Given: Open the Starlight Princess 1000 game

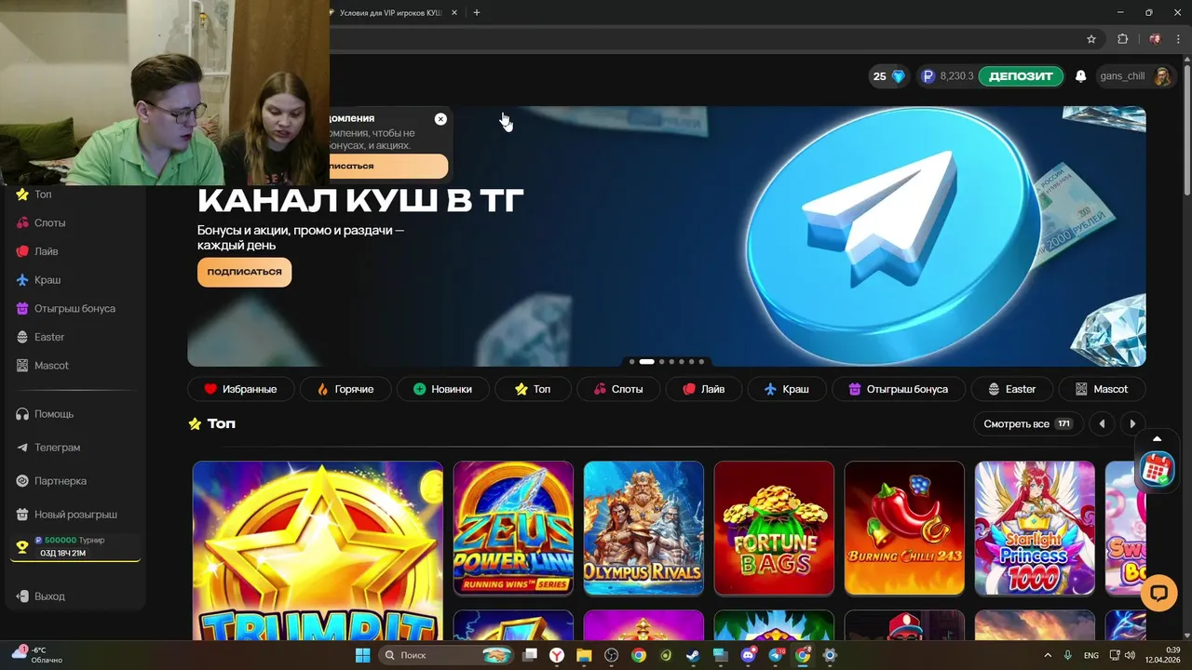Looking at the screenshot, I should [x=1035, y=528].
